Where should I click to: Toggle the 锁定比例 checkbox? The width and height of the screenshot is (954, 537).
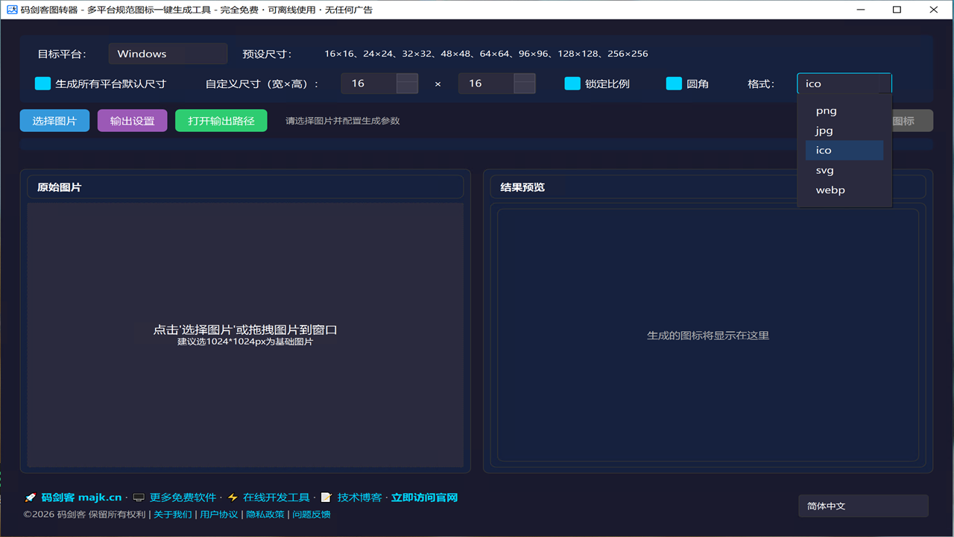[572, 84]
